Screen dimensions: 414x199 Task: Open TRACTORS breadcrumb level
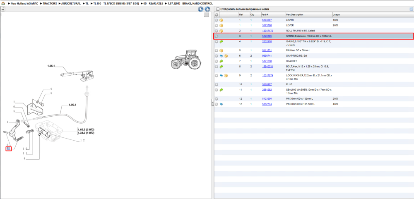(x=50, y=3)
